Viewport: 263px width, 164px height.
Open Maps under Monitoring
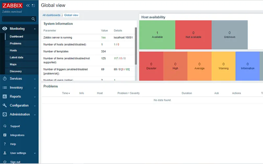point(13,64)
